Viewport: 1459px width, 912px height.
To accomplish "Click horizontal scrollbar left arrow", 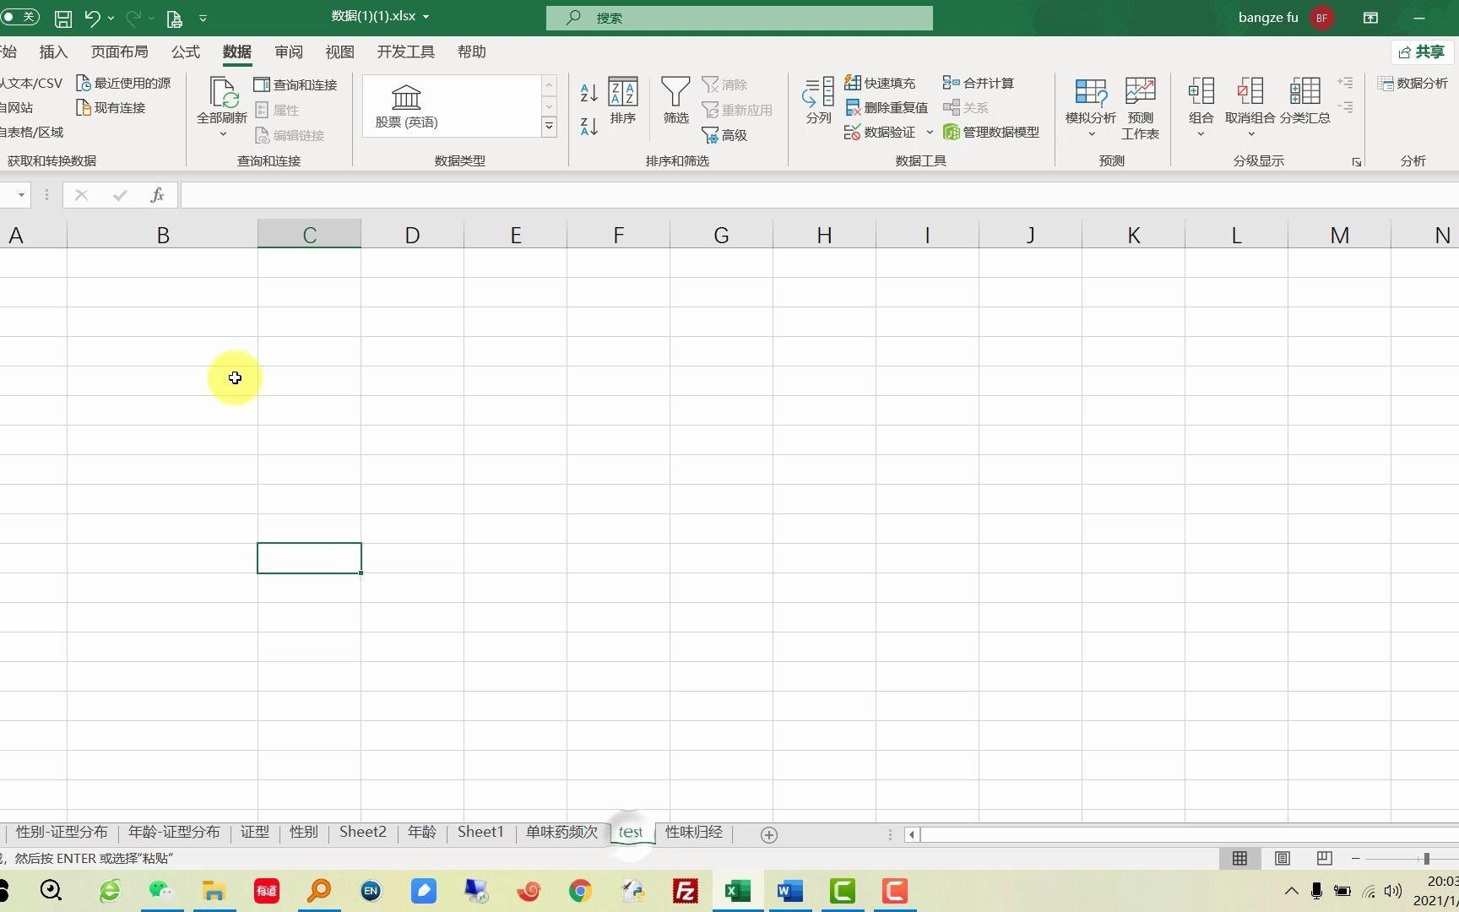I will tap(911, 834).
